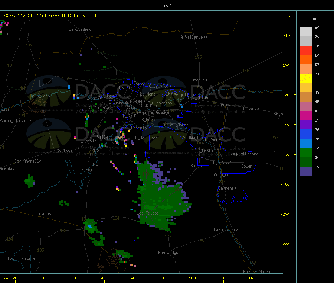This screenshot has height=283, width=334.
Task: Click the S_Rosas map label
Action: click(149, 120)
